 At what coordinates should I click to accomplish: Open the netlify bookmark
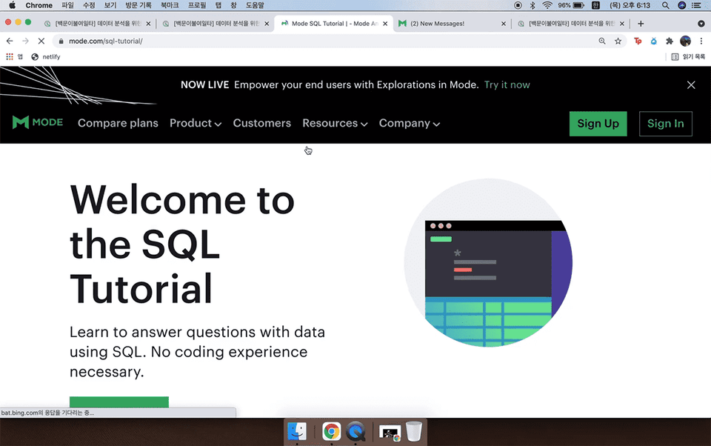point(46,57)
